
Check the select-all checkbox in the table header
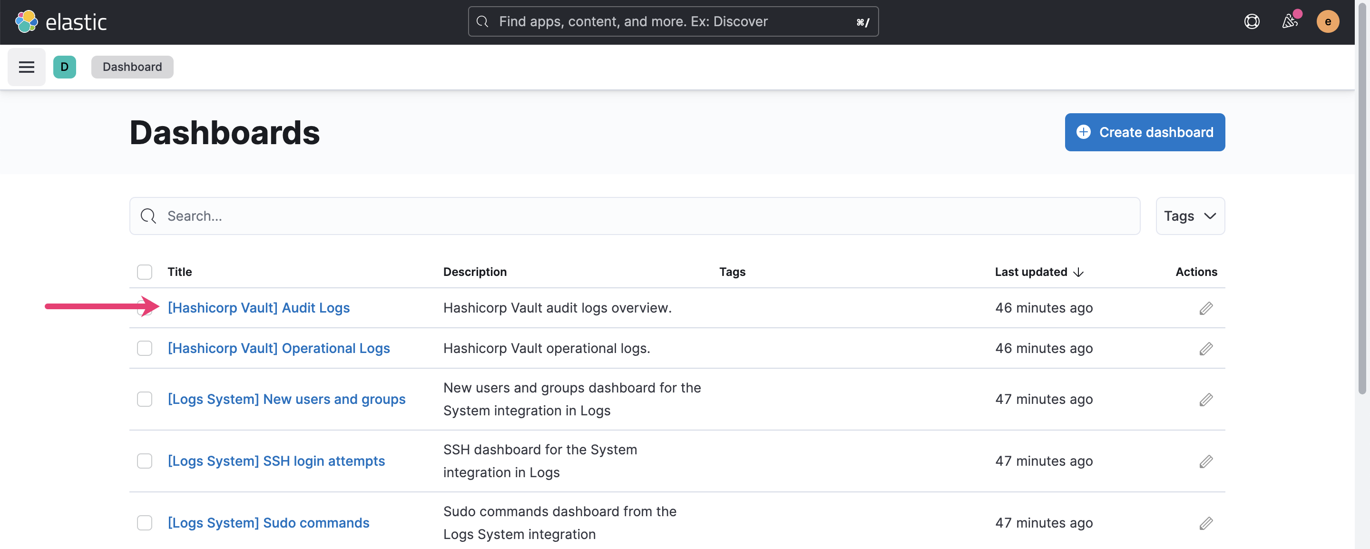(144, 272)
